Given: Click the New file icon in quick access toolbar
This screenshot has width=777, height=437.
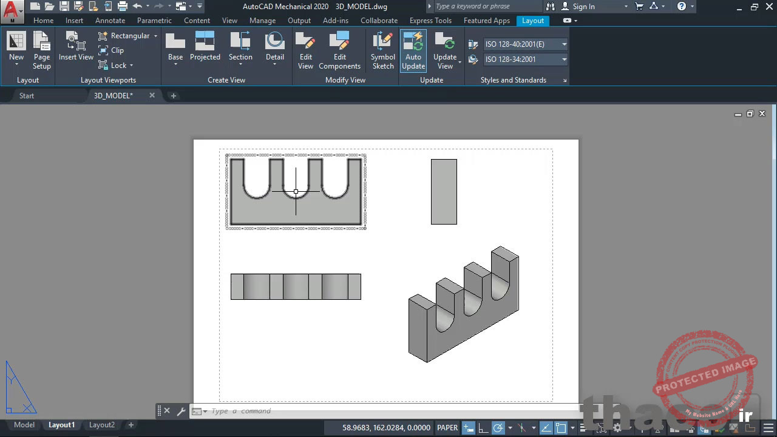Looking at the screenshot, I should click(35, 7).
